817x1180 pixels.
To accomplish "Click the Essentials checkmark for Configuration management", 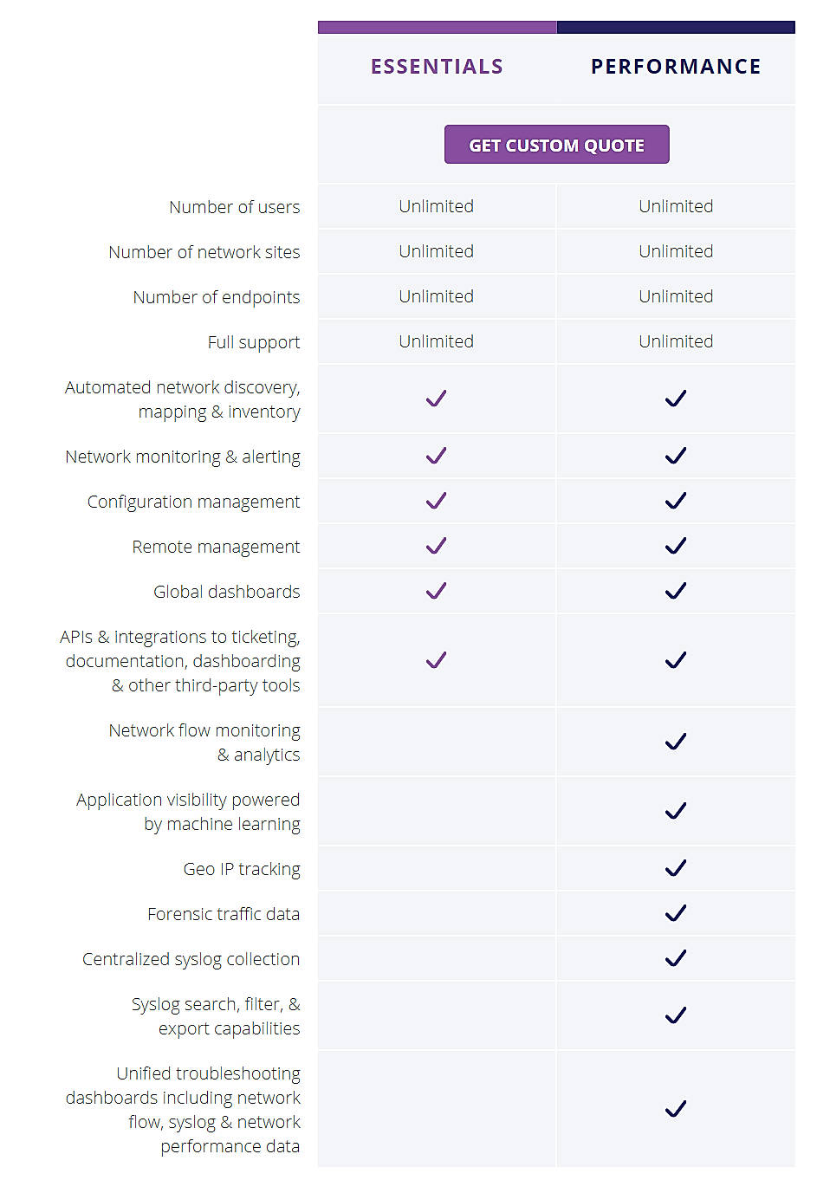I will click(x=436, y=501).
